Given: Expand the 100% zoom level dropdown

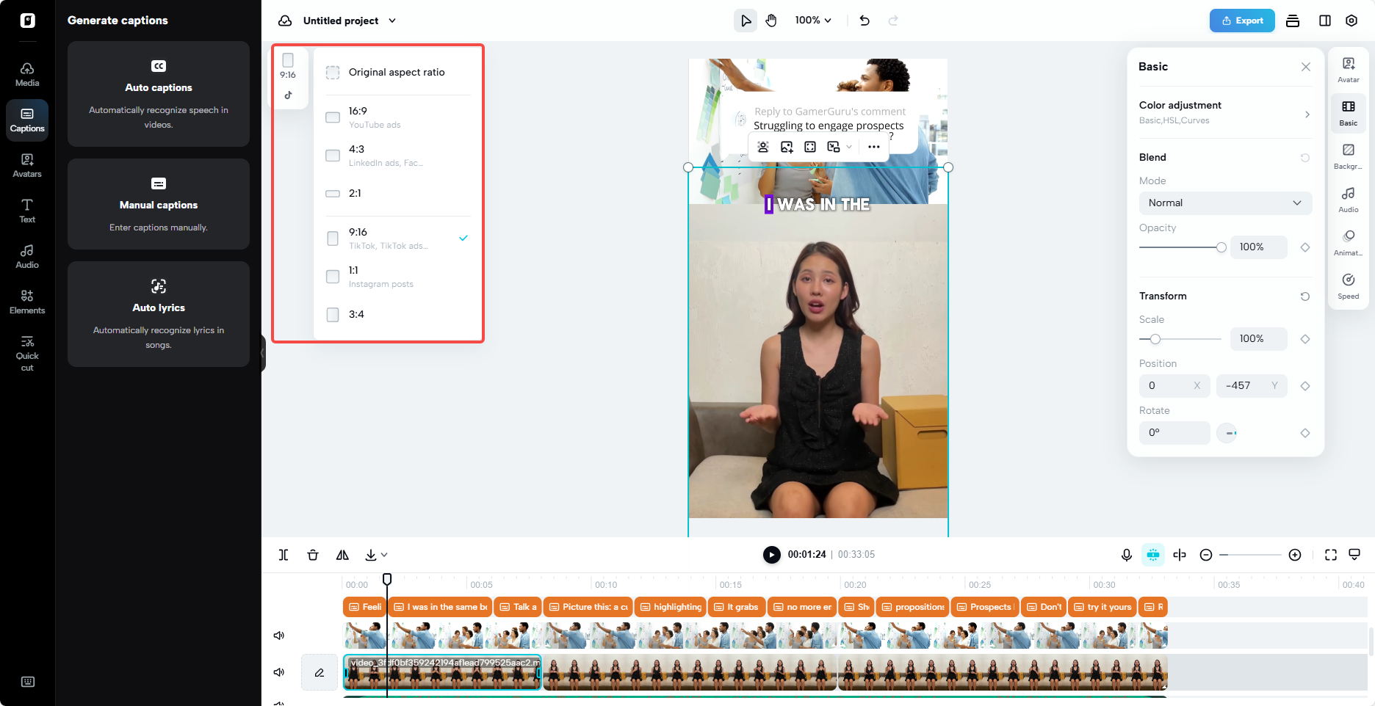Looking at the screenshot, I should (x=812, y=21).
